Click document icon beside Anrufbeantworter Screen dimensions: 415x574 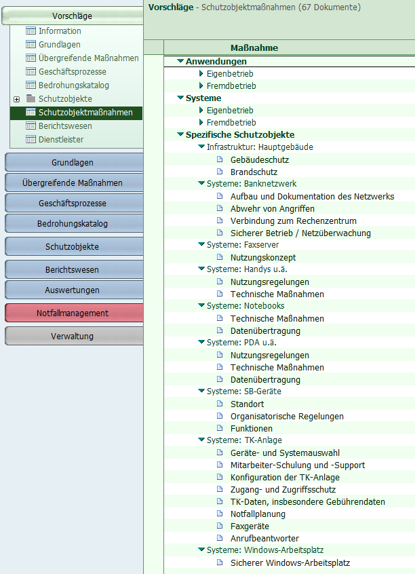click(220, 538)
